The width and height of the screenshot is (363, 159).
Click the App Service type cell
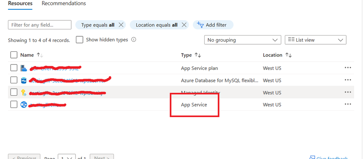click(x=194, y=105)
